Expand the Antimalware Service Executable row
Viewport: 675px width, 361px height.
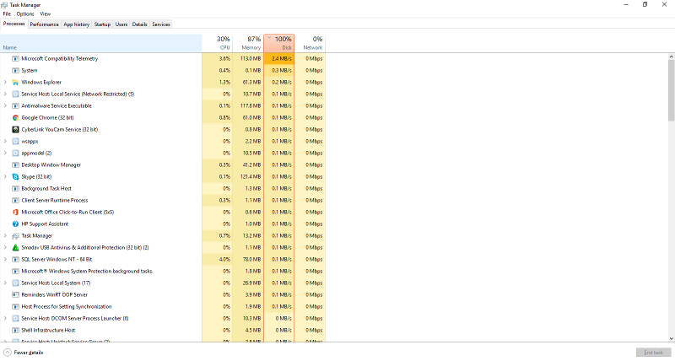5,105
